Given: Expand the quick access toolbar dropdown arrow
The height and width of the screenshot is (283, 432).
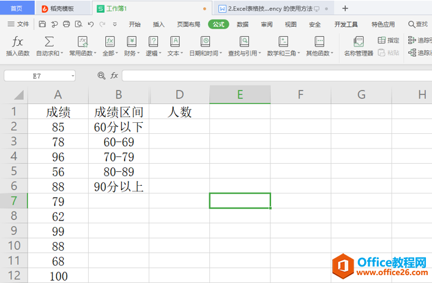Looking at the screenshot, I should (114, 24).
